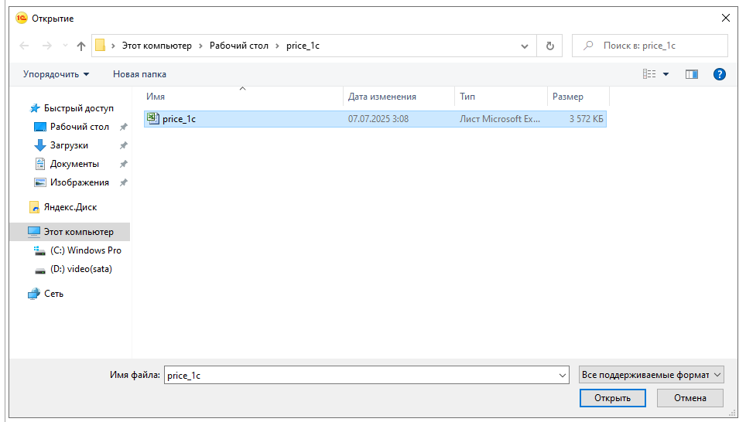This screenshot has width=746, height=422.
Task: Click the Новая папка toolbar button
Action: click(x=139, y=74)
